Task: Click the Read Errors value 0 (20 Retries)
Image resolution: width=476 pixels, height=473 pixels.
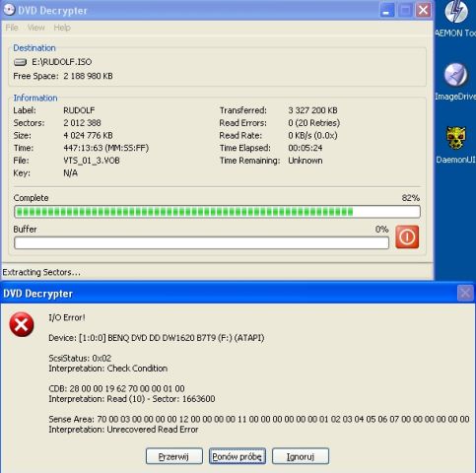Action: tap(314, 123)
